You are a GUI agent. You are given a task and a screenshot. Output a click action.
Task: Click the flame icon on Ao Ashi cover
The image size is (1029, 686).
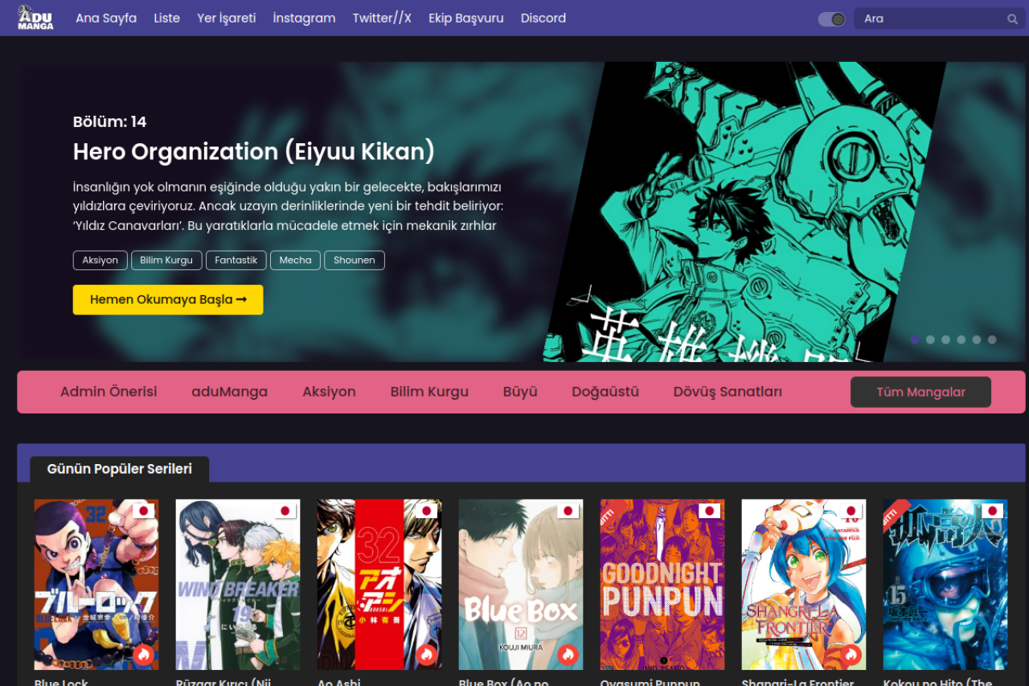point(427,655)
